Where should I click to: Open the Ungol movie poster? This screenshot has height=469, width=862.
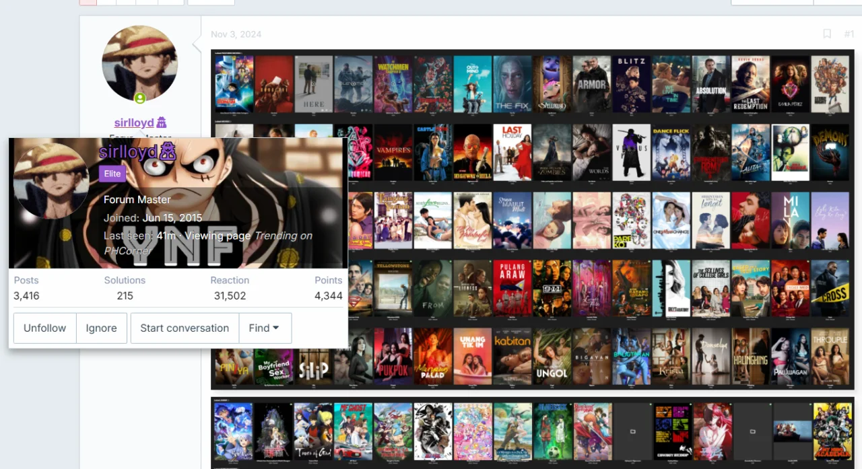552,357
